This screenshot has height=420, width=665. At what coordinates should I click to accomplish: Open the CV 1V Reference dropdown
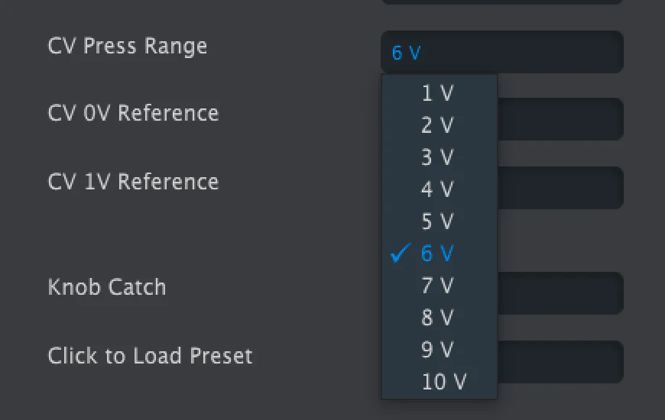[560, 188]
